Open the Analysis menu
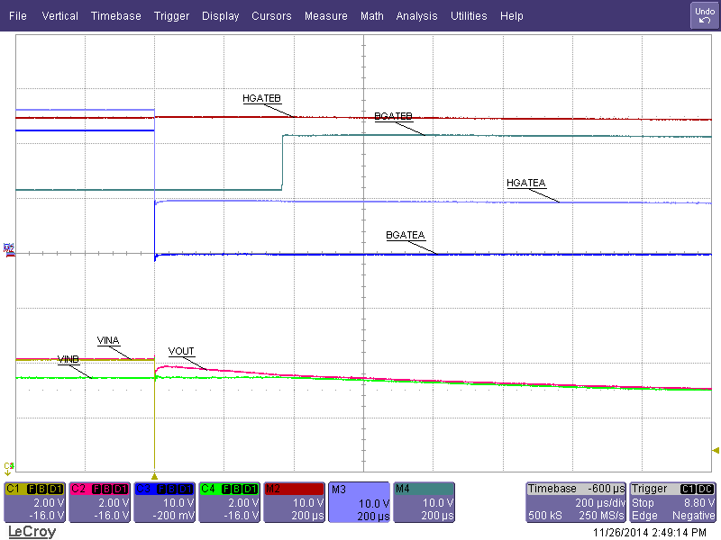 416,15
